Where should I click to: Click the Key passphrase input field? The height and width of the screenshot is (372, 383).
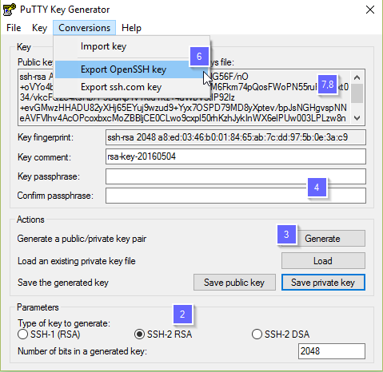[x=236, y=176]
